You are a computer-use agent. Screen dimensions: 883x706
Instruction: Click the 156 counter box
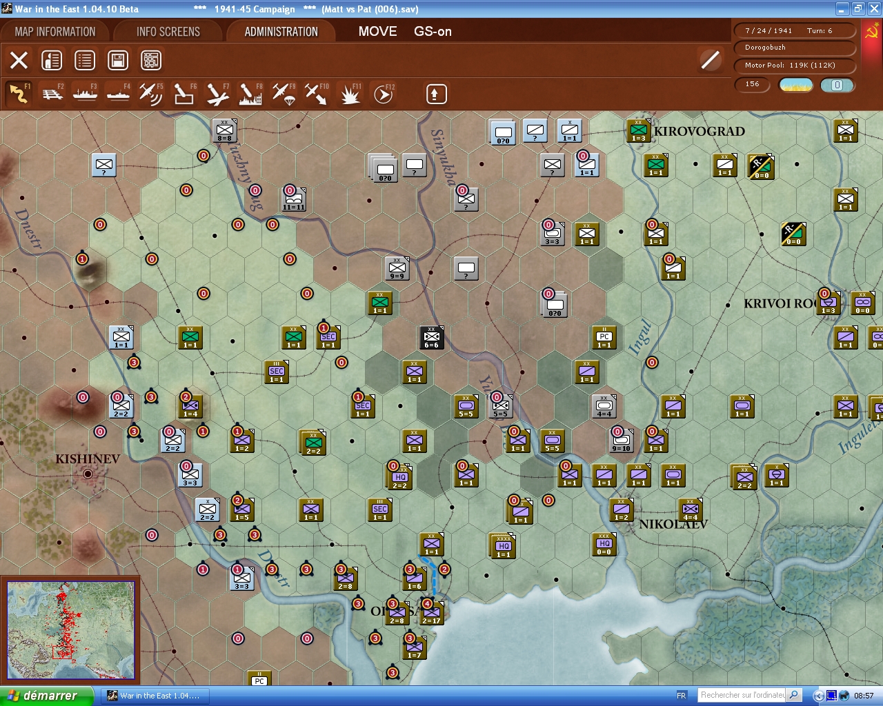(x=752, y=84)
